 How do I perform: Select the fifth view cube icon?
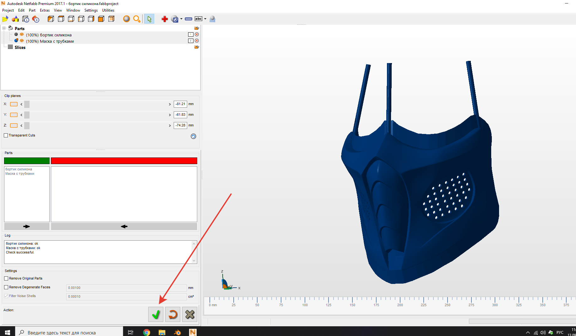click(x=91, y=19)
